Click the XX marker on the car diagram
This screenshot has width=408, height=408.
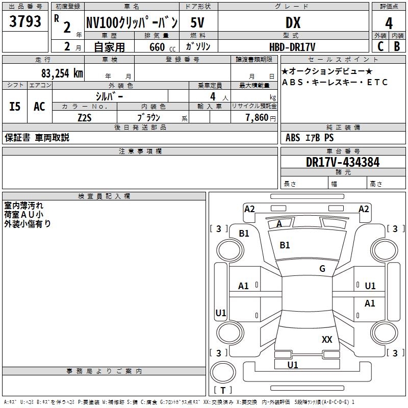pos(327,340)
